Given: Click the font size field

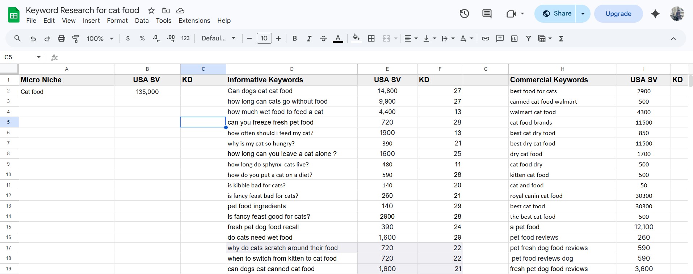Looking at the screenshot, I should (264, 38).
